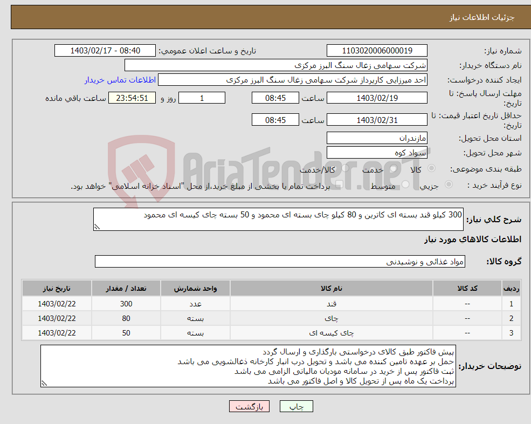Click the resize handle of توضیحات خریدار box

click(x=44, y=384)
